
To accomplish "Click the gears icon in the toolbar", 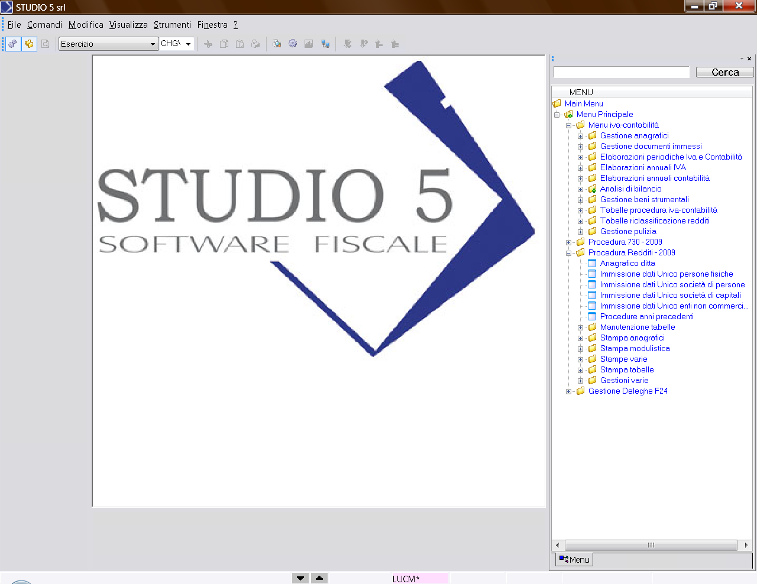I will pyautogui.click(x=12, y=44).
